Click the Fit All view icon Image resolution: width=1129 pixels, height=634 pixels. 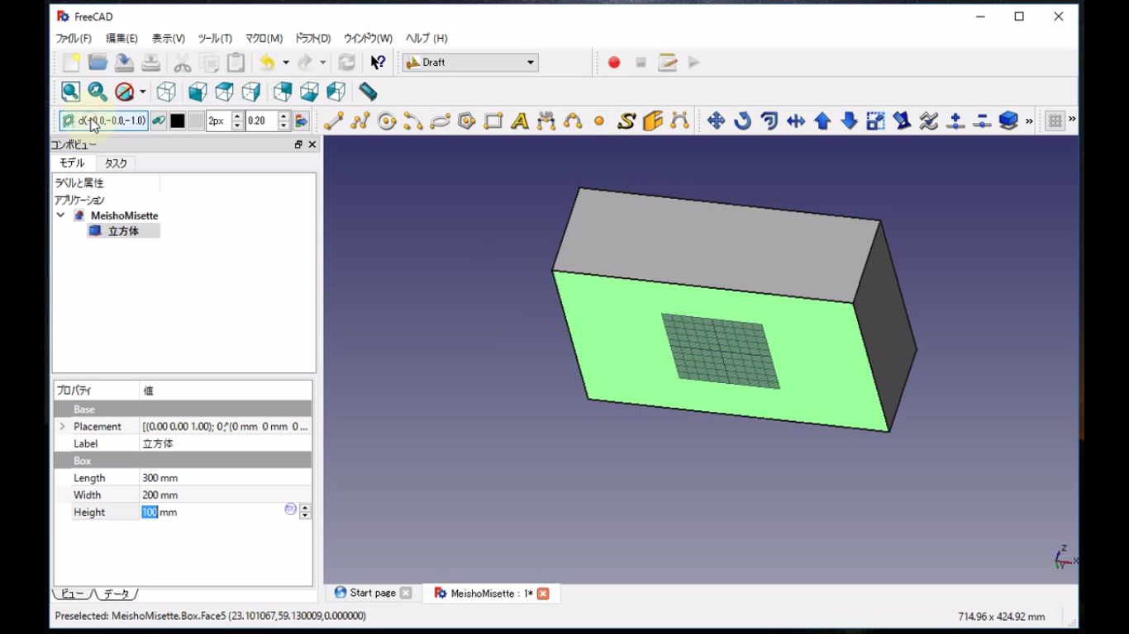point(71,92)
